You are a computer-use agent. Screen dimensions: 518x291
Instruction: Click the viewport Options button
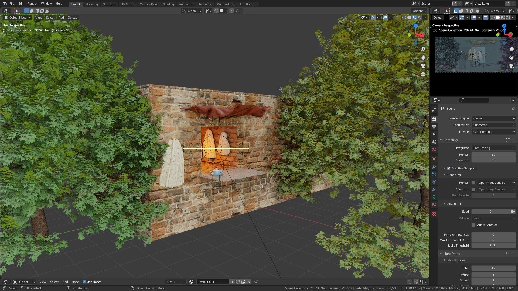pos(420,11)
